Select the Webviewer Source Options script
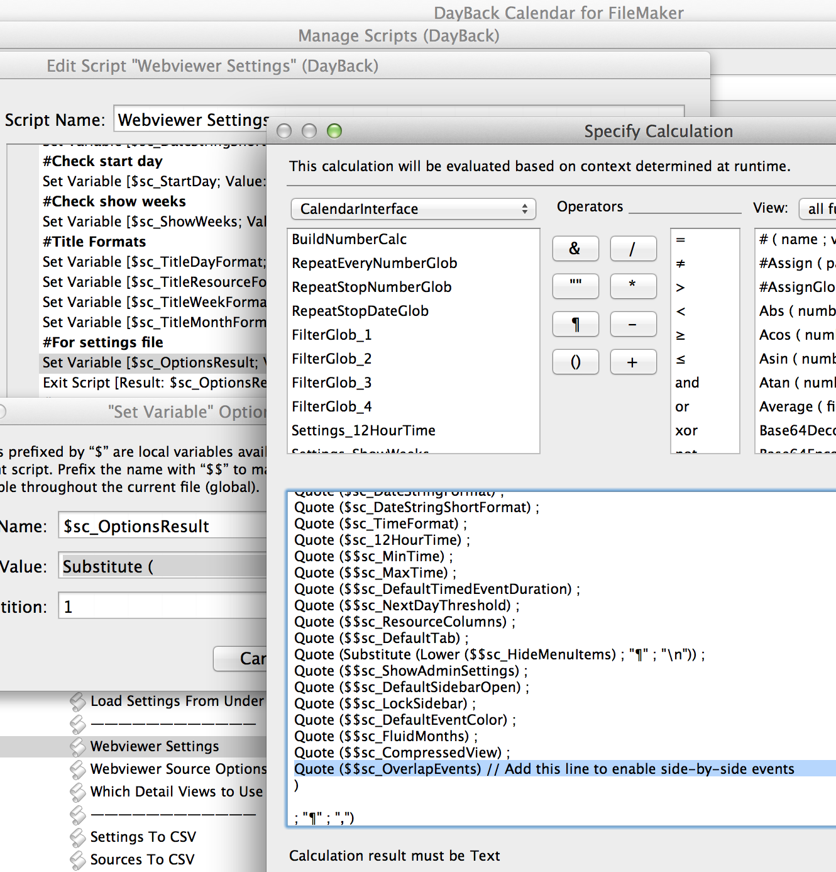Screen dimensions: 836x872 [179, 769]
